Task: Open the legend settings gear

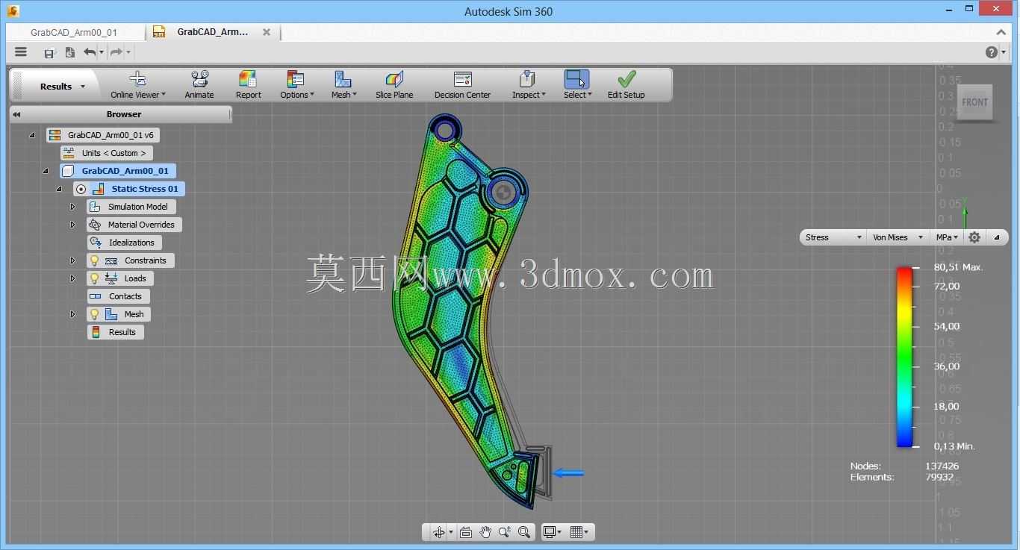Action: click(974, 237)
